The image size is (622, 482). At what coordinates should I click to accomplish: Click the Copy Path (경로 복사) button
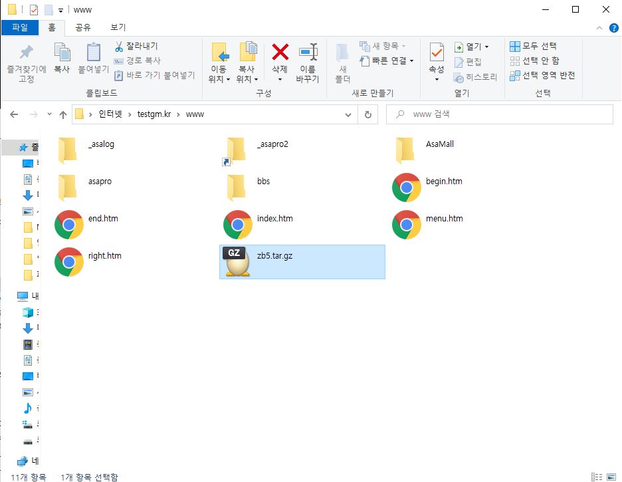tap(137, 61)
